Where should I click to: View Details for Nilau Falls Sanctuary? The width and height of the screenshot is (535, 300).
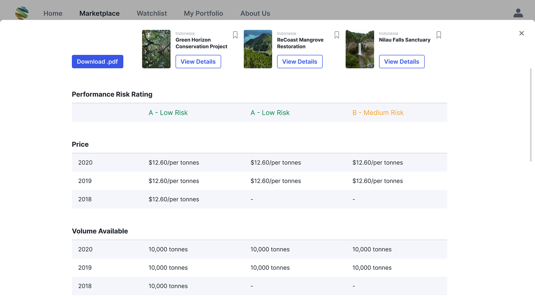(402, 62)
